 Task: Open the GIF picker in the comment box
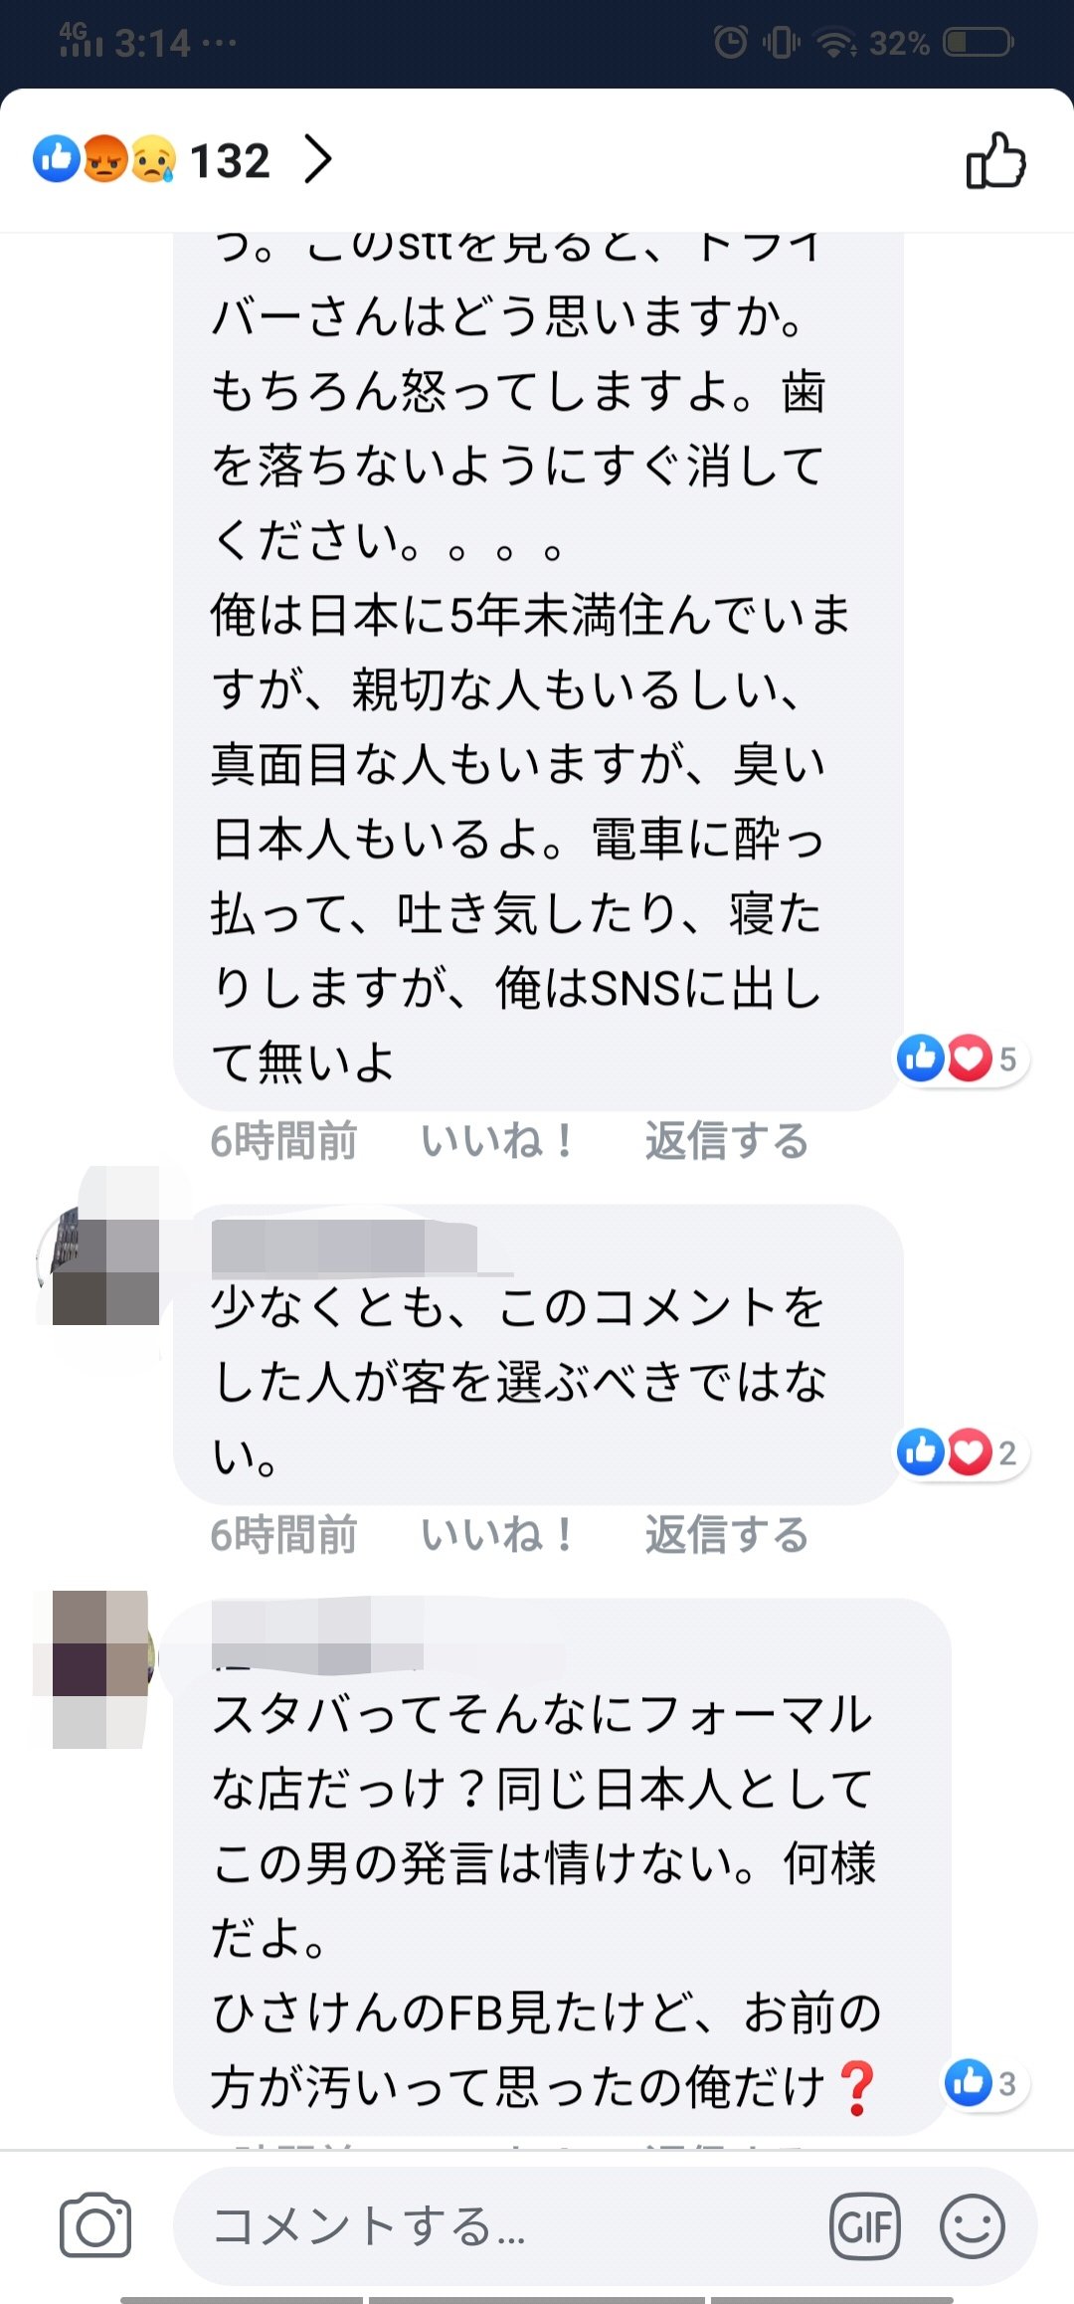click(865, 2226)
